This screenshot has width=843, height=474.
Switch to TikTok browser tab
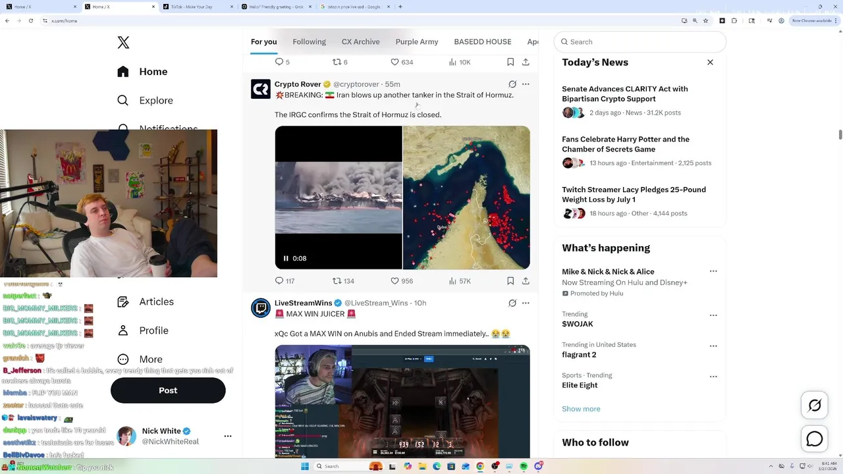pos(198,7)
